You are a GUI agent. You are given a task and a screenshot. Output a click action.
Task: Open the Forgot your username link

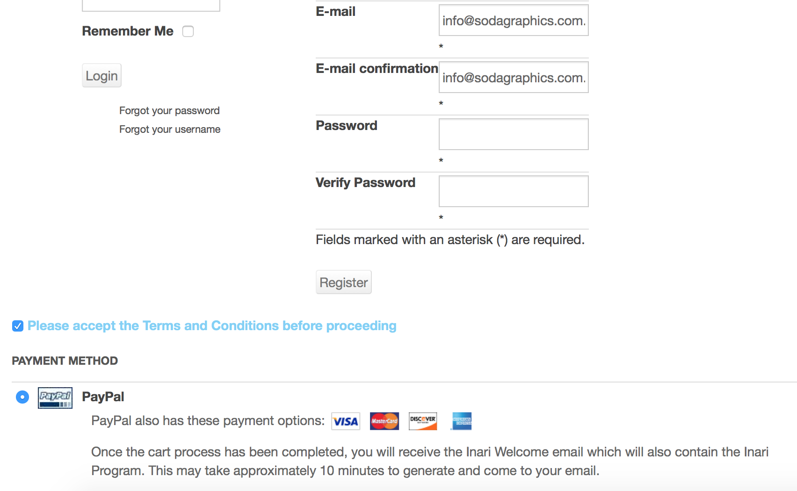tap(170, 130)
